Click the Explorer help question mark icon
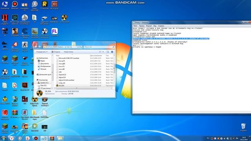The image size is (251, 141). click(112, 52)
